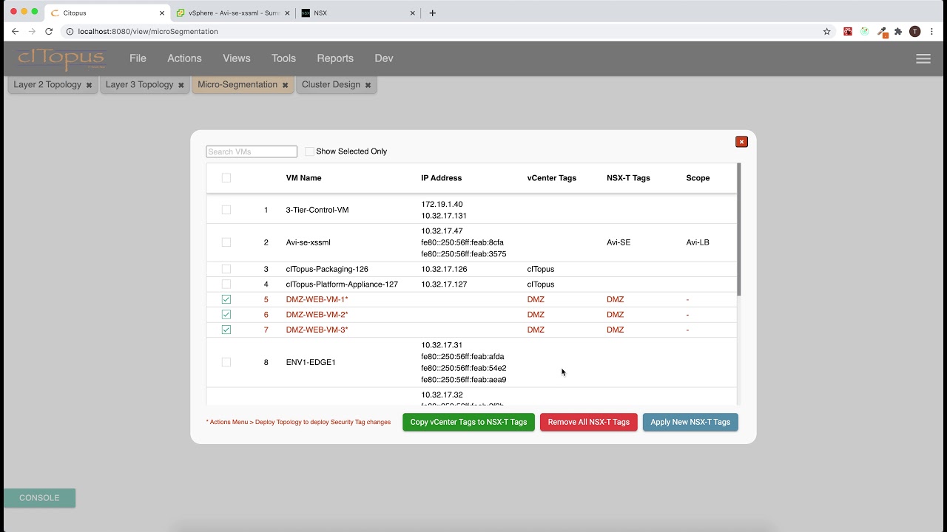Close the Cluster Design tab
947x532 pixels.
click(368, 85)
